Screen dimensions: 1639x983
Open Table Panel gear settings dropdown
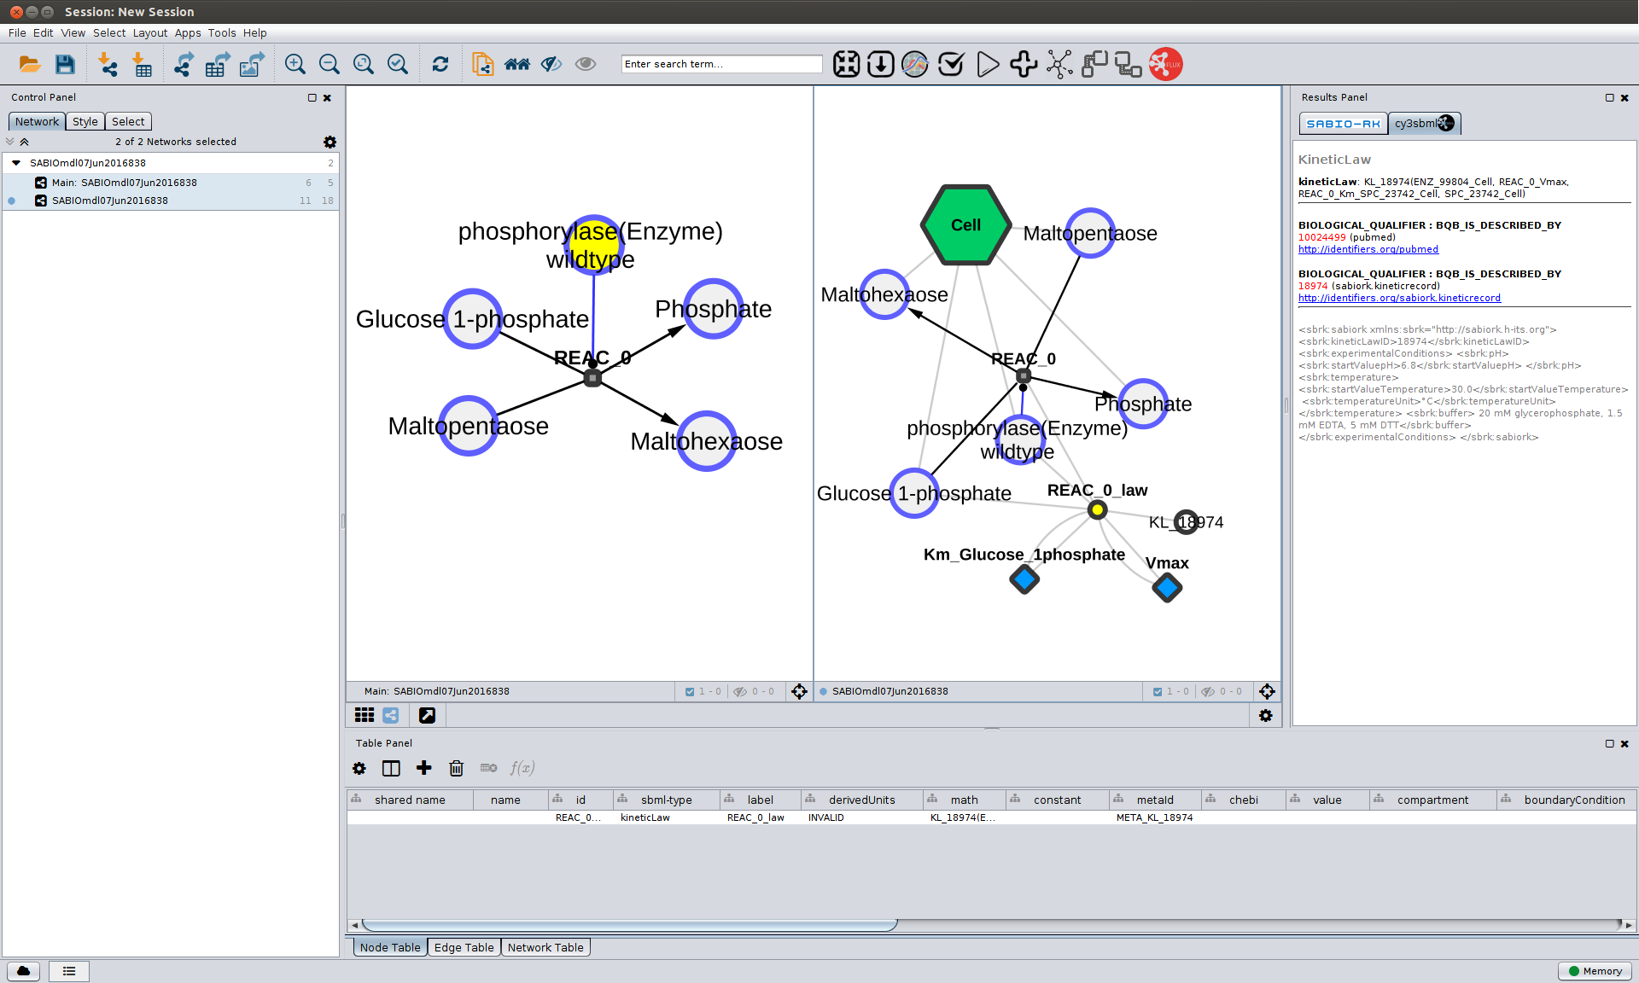click(x=359, y=769)
